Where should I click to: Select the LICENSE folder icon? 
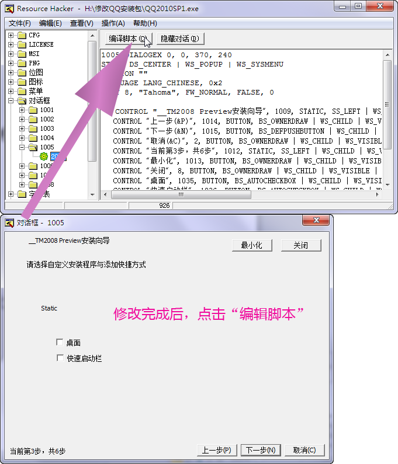[x=22, y=45]
